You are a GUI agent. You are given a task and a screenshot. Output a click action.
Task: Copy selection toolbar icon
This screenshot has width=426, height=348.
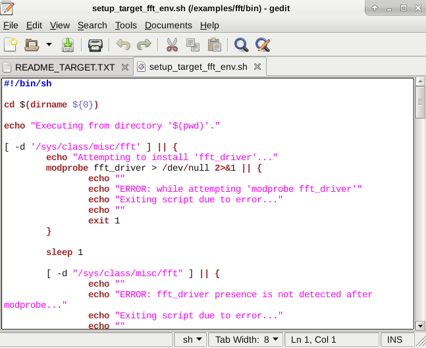pos(193,45)
